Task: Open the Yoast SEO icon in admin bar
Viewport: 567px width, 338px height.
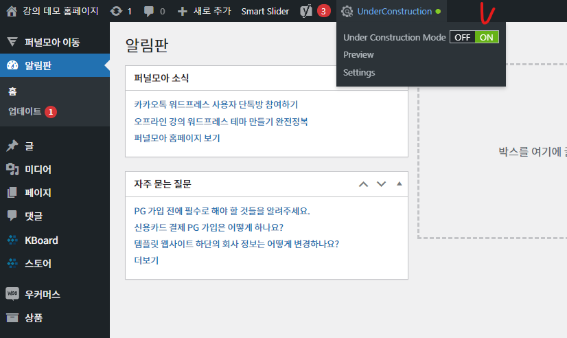Action: (306, 11)
